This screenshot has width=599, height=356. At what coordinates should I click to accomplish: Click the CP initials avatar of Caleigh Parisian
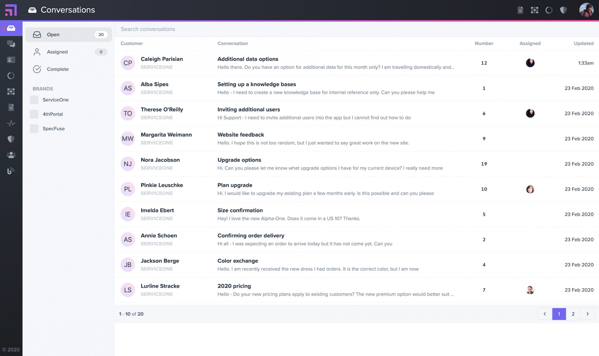point(128,63)
